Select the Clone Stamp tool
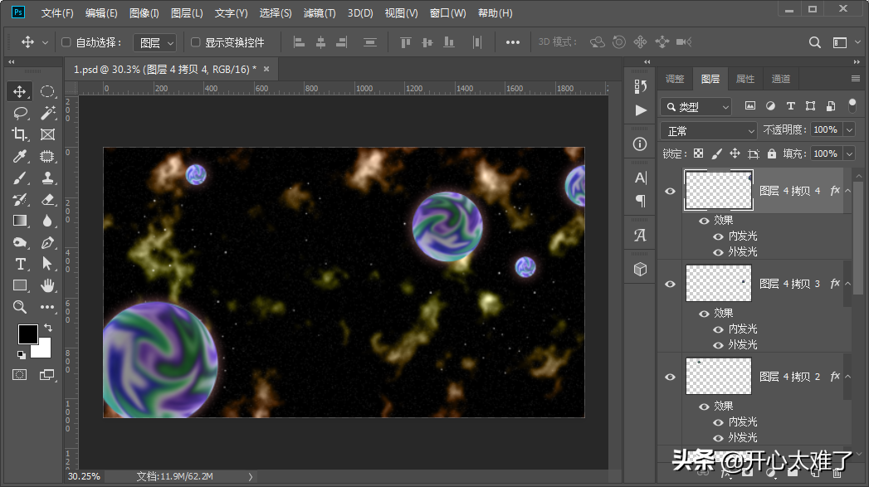The width and height of the screenshot is (869, 487). coord(47,178)
